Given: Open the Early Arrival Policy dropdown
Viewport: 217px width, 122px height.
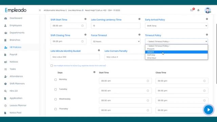Looking at the screenshot, I should 176,26.
